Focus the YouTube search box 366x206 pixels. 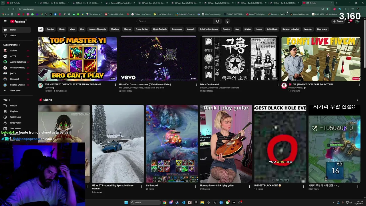[x=175, y=21]
